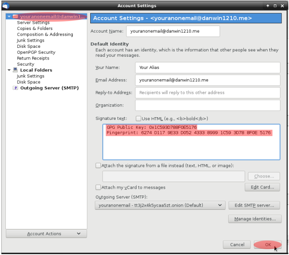Collapse the Local Folders tree node
Viewport: 289px width, 255px height.
(9, 70)
